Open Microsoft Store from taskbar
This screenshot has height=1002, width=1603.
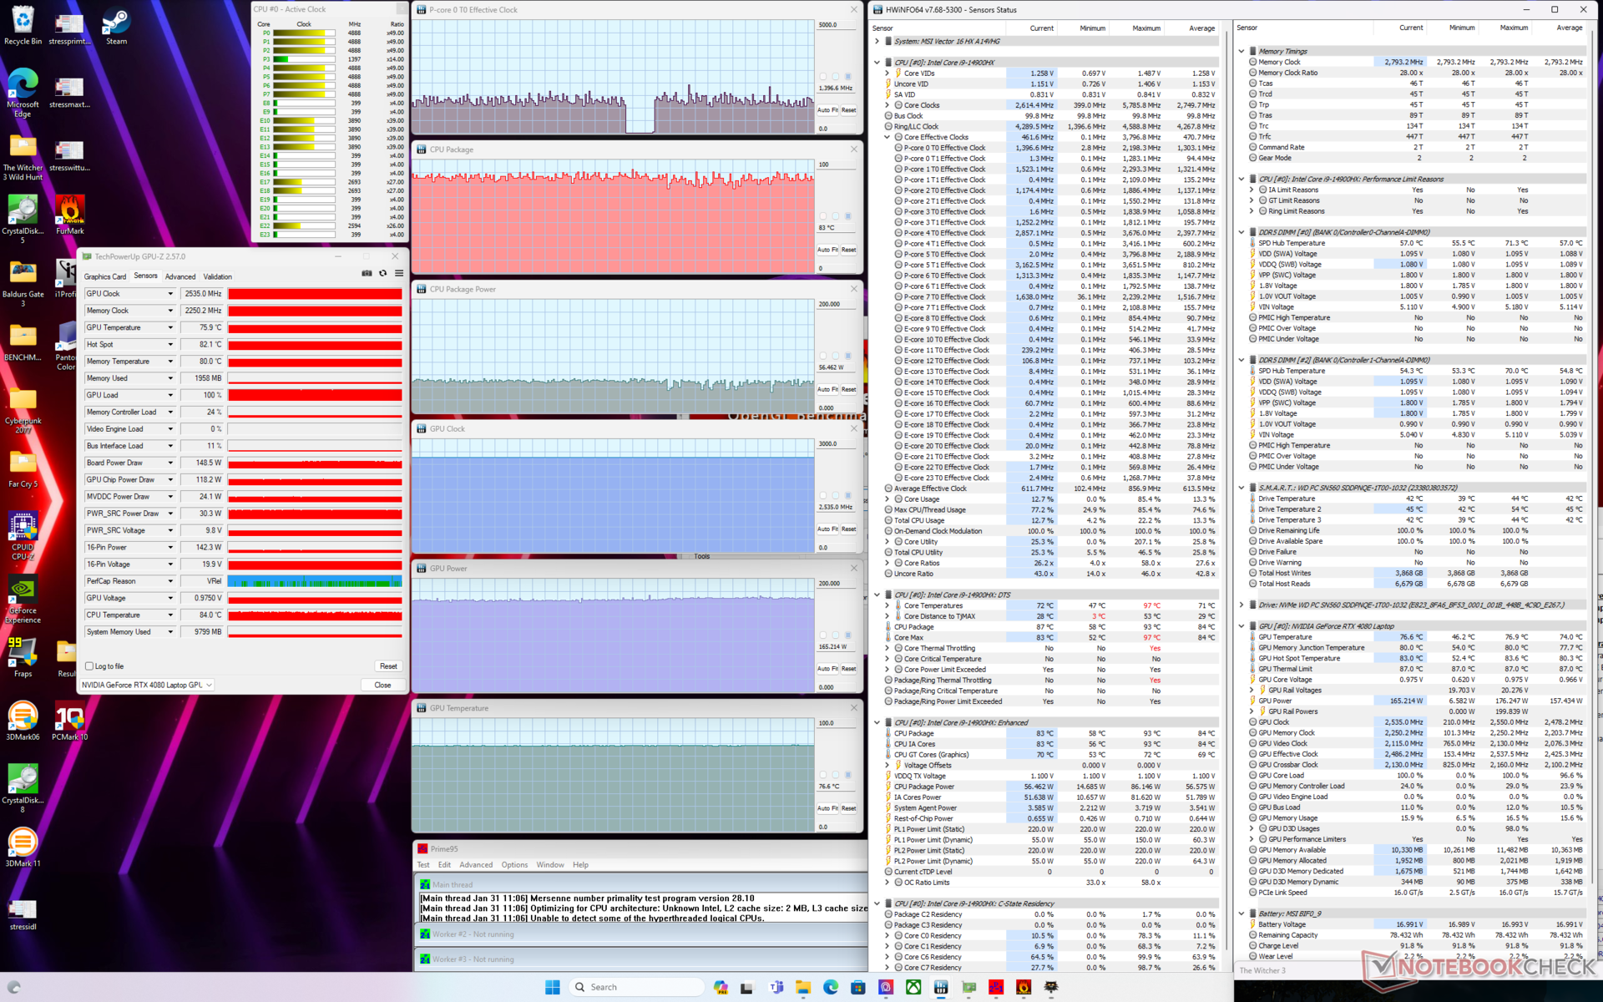point(857,987)
